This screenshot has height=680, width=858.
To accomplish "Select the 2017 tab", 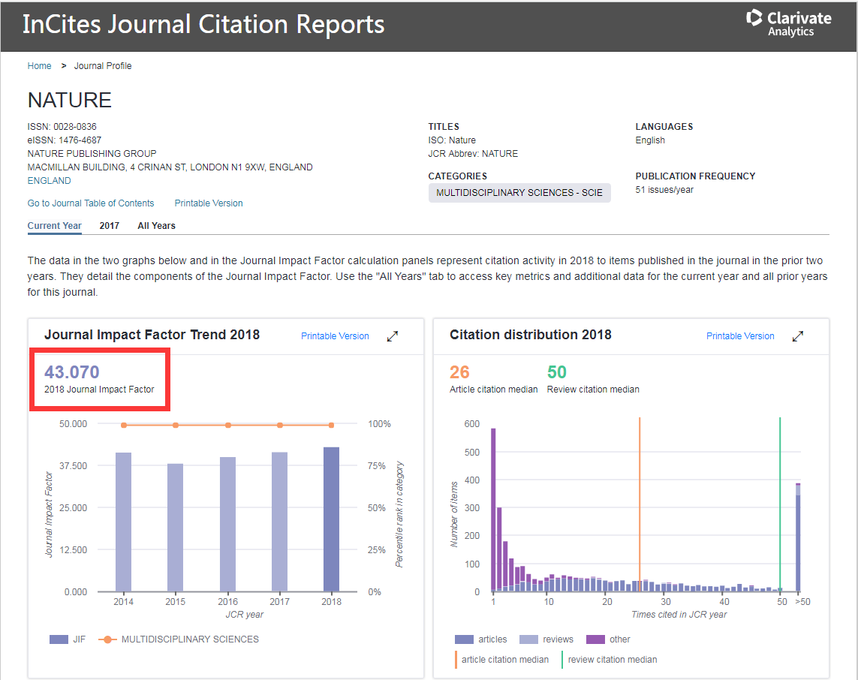I will [x=109, y=225].
